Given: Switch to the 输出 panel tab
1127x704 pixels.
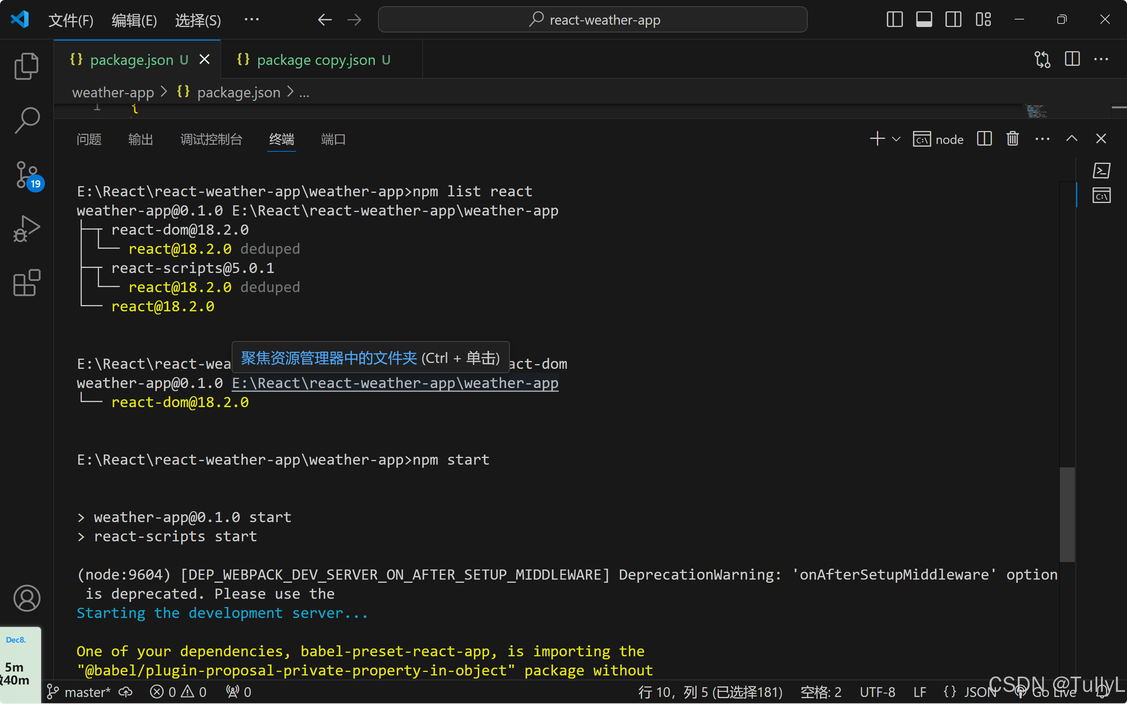Looking at the screenshot, I should (140, 139).
